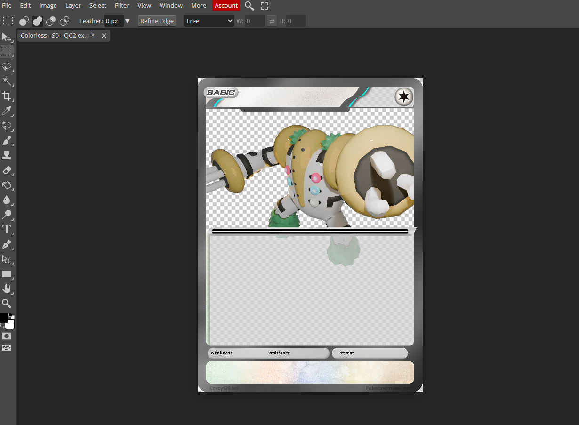Click the BASIC label on the card

click(x=221, y=92)
